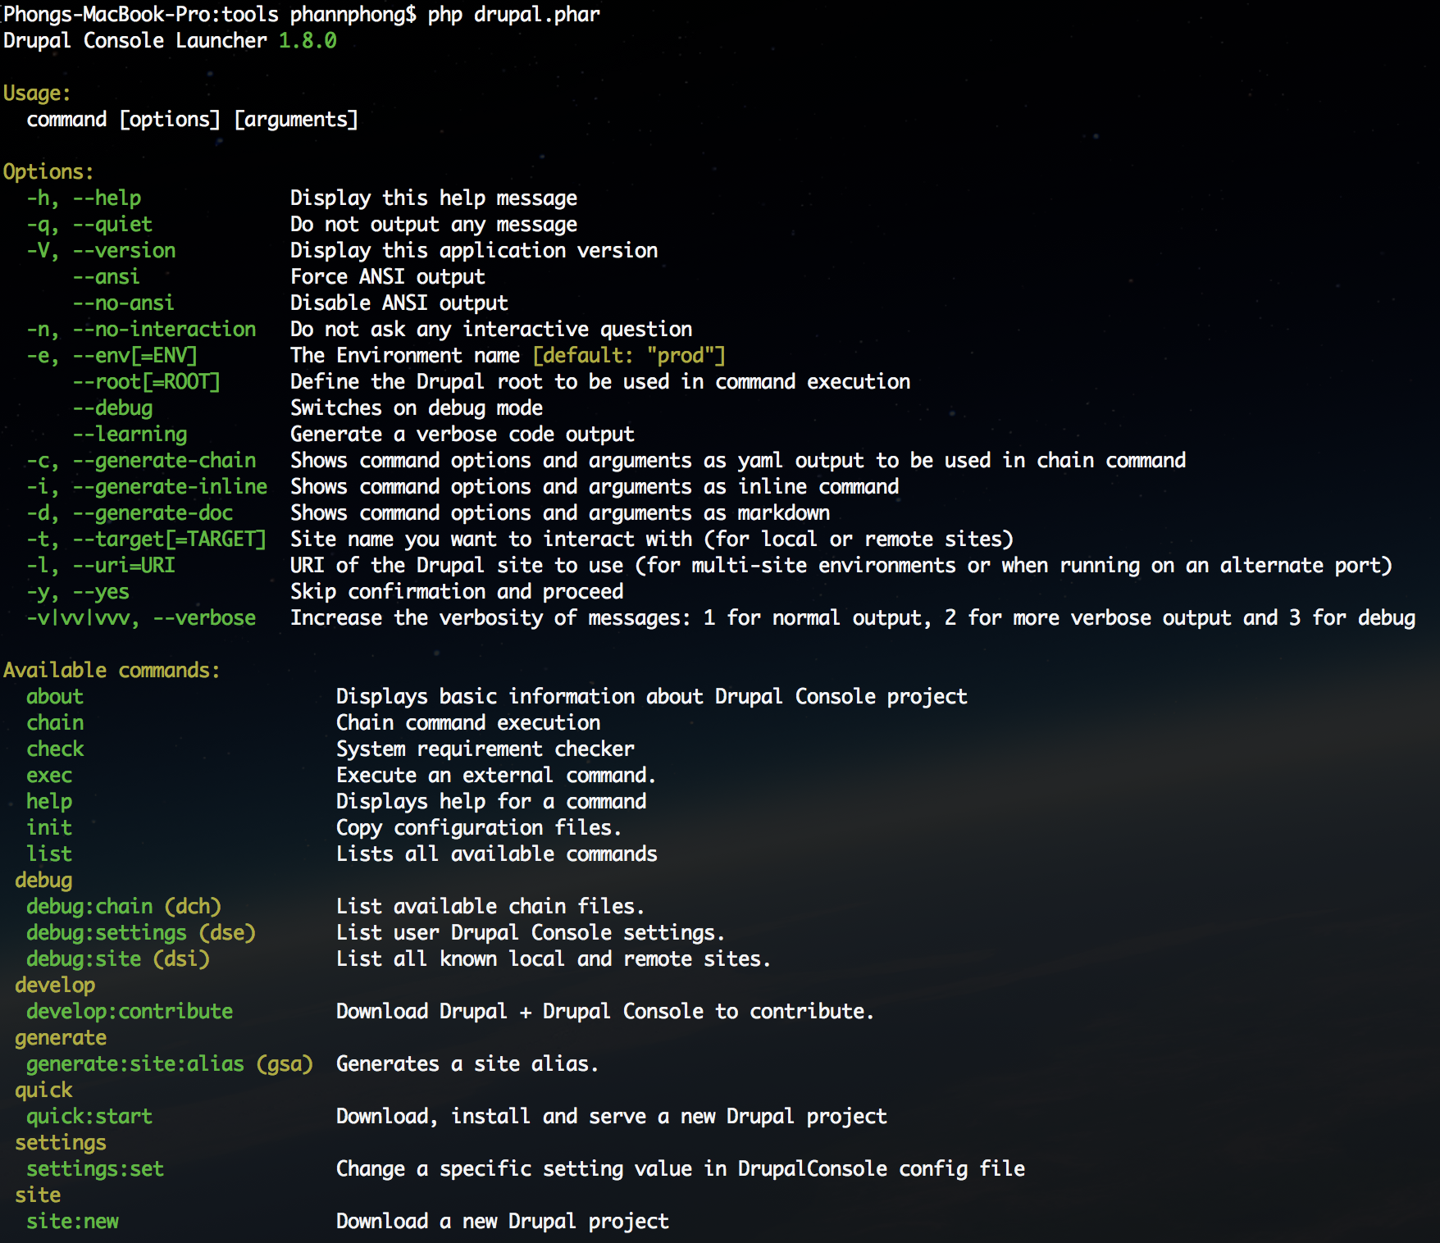Click the 'chain' command name

tap(55, 723)
